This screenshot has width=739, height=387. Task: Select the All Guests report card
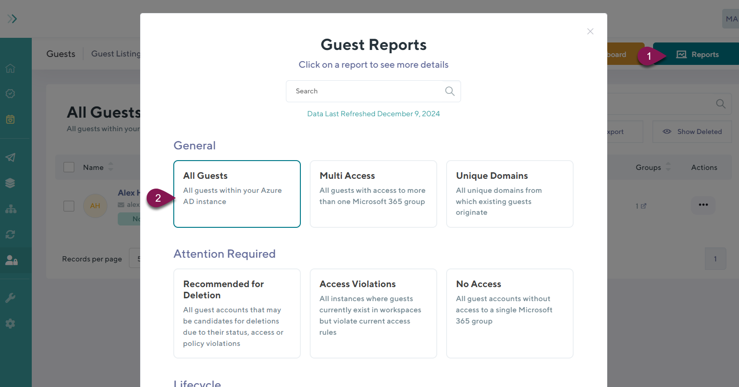(237, 194)
